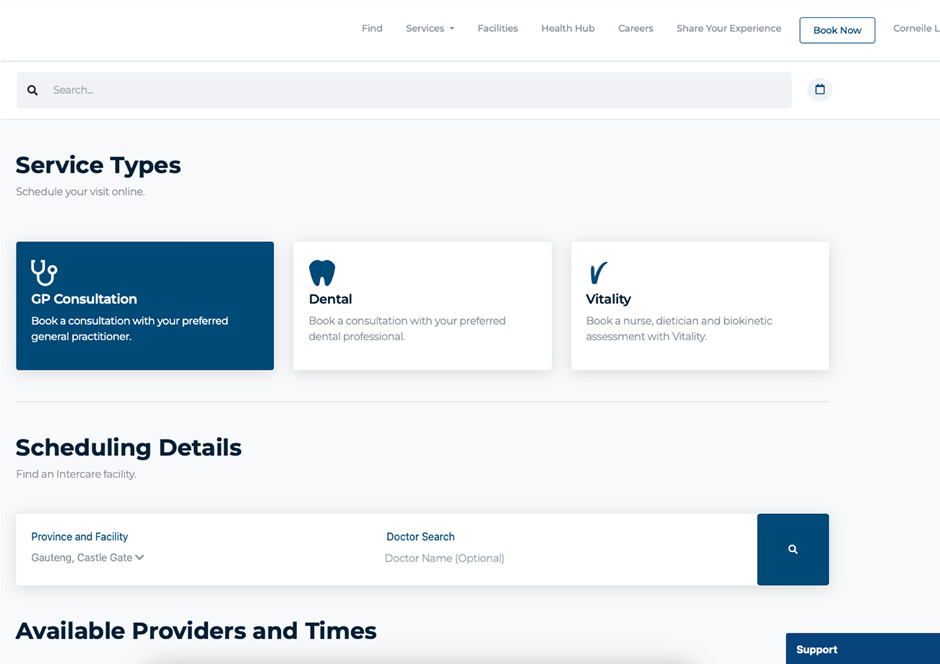This screenshot has width=940, height=664.
Task: Click the tooth icon on the Dental card
Action: pyautogui.click(x=322, y=273)
